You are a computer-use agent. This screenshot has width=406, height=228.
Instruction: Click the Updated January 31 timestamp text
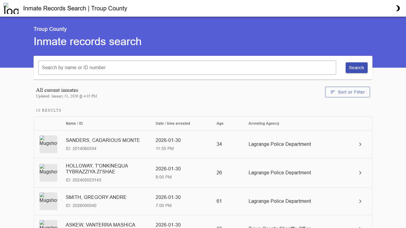coord(66,96)
